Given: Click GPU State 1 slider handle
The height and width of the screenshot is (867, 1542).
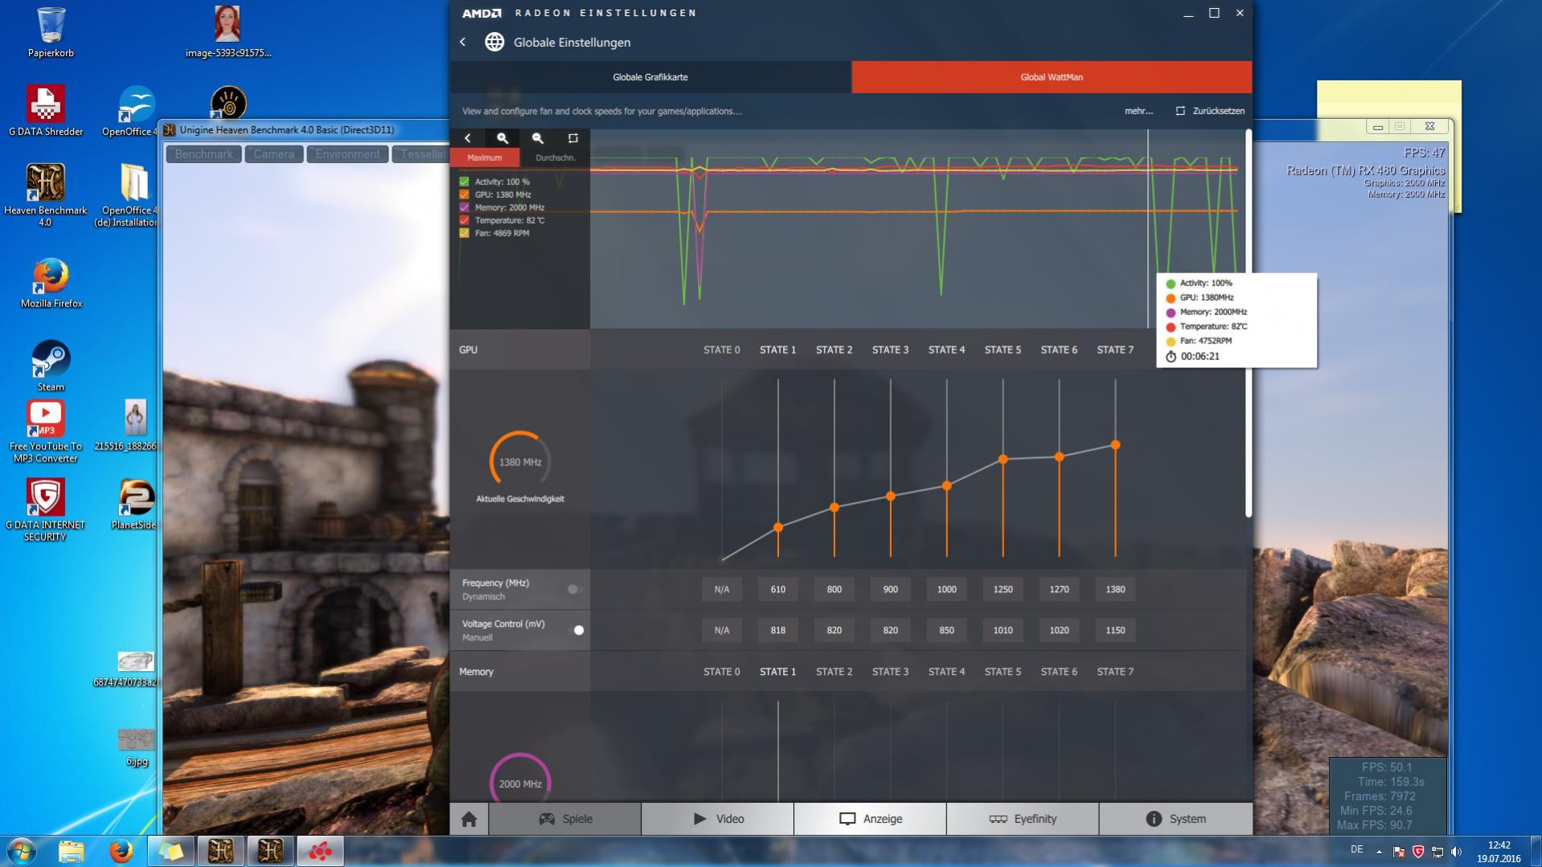Looking at the screenshot, I should pyautogui.click(x=778, y=528).
